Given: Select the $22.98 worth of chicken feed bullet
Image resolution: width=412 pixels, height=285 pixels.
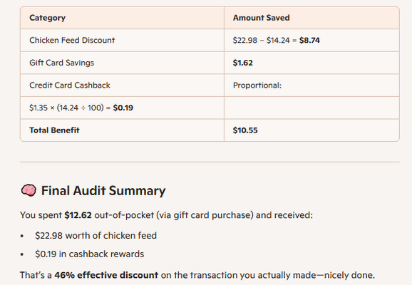Looking at the screenshot, I should (x=96, y=236).
